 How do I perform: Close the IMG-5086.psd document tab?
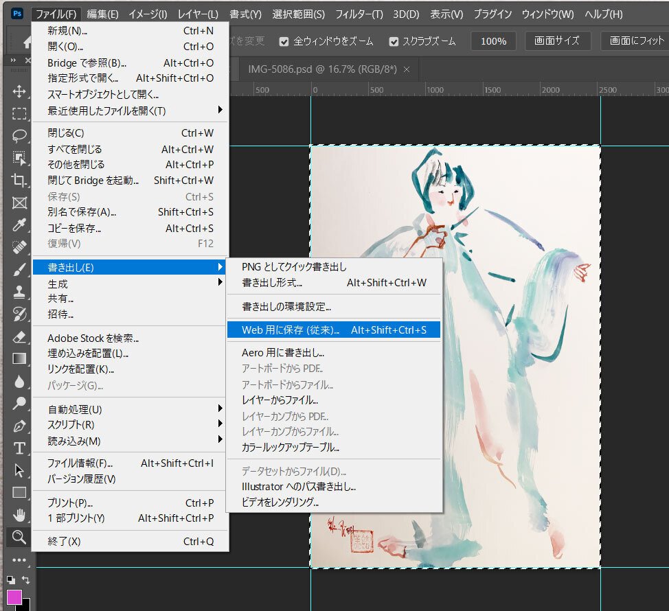click(x=407, y=69)
